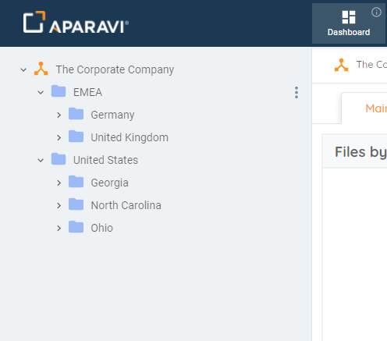Expand the Georgia folder chevron
This screenshot has height=341, width=387.
(x=59, y=183)
